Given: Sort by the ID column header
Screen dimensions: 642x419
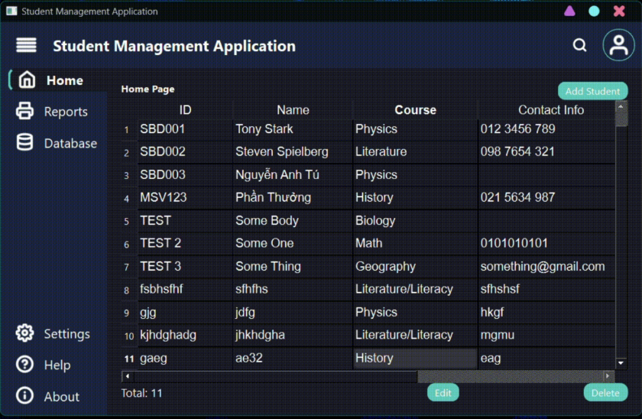Looking at the screenshot, I should [185, 110].
